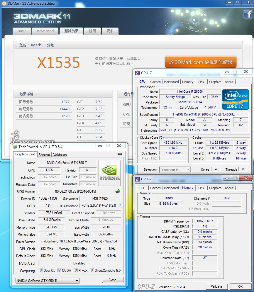The height and width of the screenshot is (292, 254).
Task: Click the orange 於 3DMark.com 檢視測試結果 button
Action: tap(201, 62)
